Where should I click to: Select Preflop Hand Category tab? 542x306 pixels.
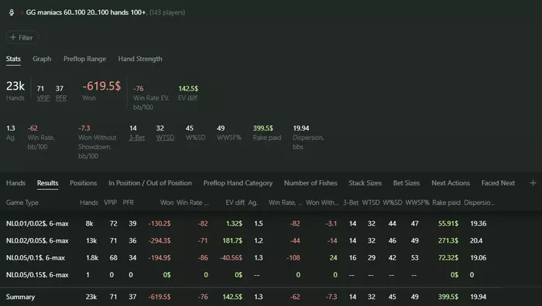pyautogui.click(x=238, y=183)
